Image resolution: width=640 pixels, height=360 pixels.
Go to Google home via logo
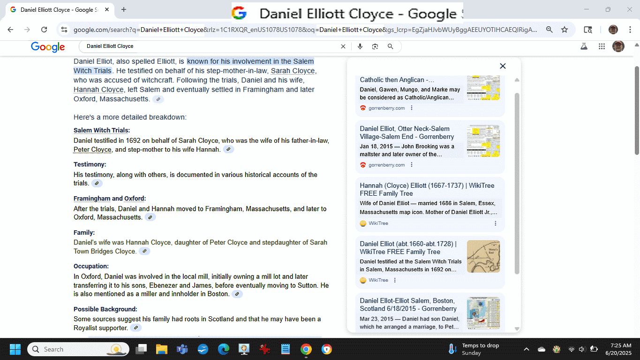(x=48, y=47)
